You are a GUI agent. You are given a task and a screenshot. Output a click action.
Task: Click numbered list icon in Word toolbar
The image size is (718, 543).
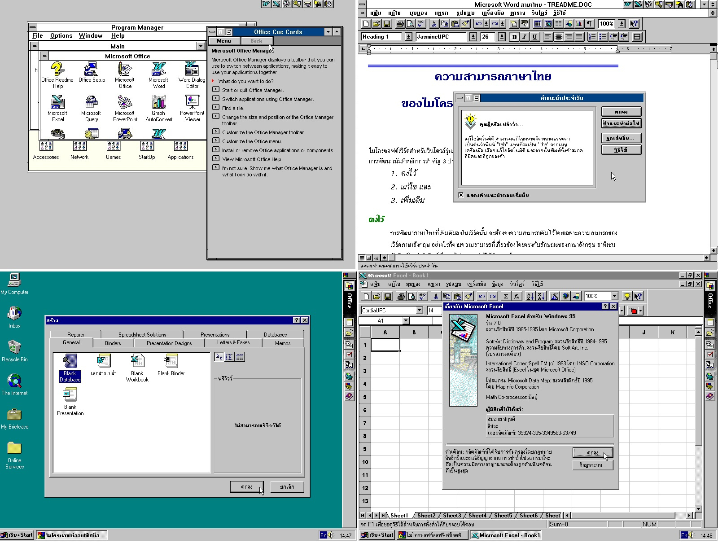[x=592, y=37]
